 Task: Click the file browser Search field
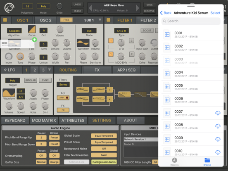pyautogui.click(x=191, y=21)
